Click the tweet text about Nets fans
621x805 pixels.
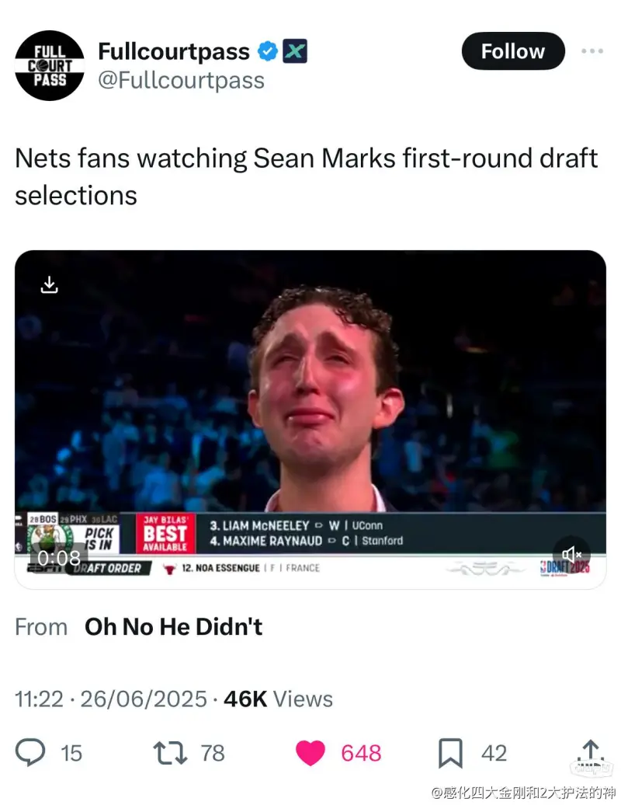pos(306,176)
